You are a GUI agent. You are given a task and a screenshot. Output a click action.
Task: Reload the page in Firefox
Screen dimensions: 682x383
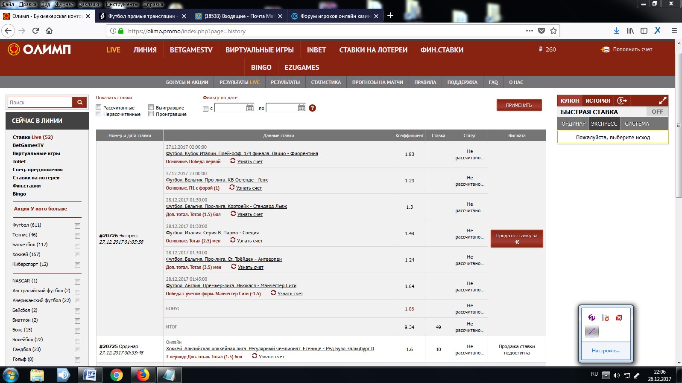click(35, 31)
